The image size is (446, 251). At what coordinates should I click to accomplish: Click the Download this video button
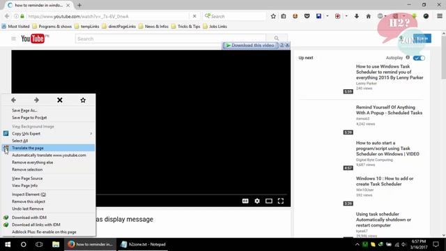point(250,45)
